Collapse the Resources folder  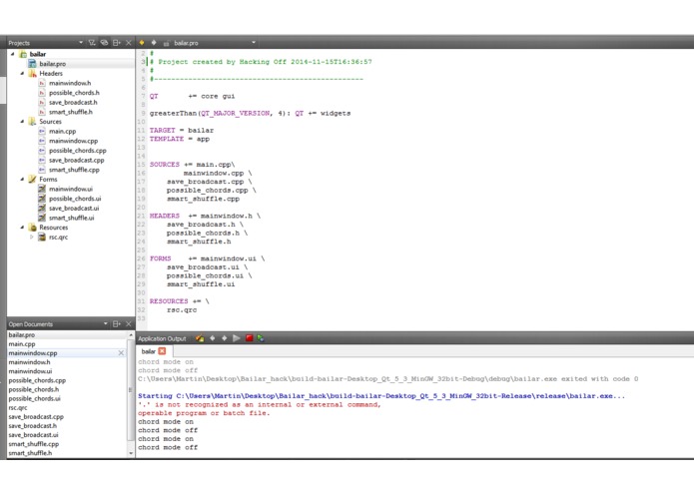[x=22, y=228]
